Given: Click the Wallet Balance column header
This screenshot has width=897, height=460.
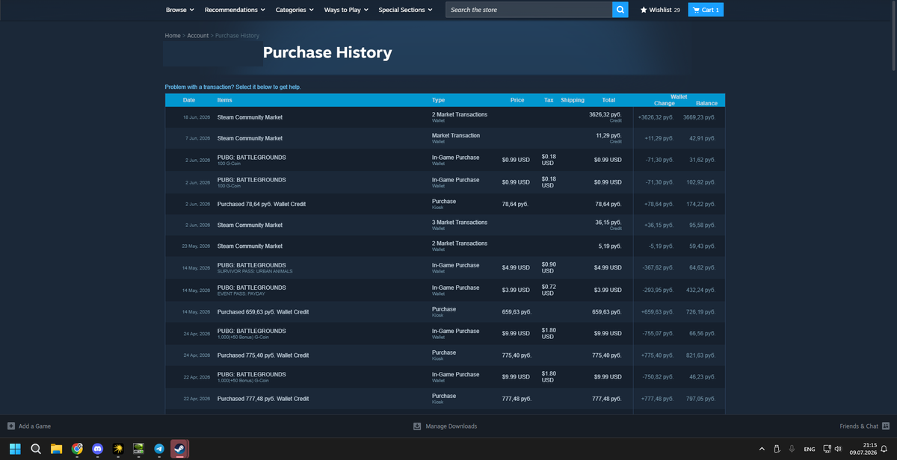Looking at the screenshot, I should (x=706, y=103).
